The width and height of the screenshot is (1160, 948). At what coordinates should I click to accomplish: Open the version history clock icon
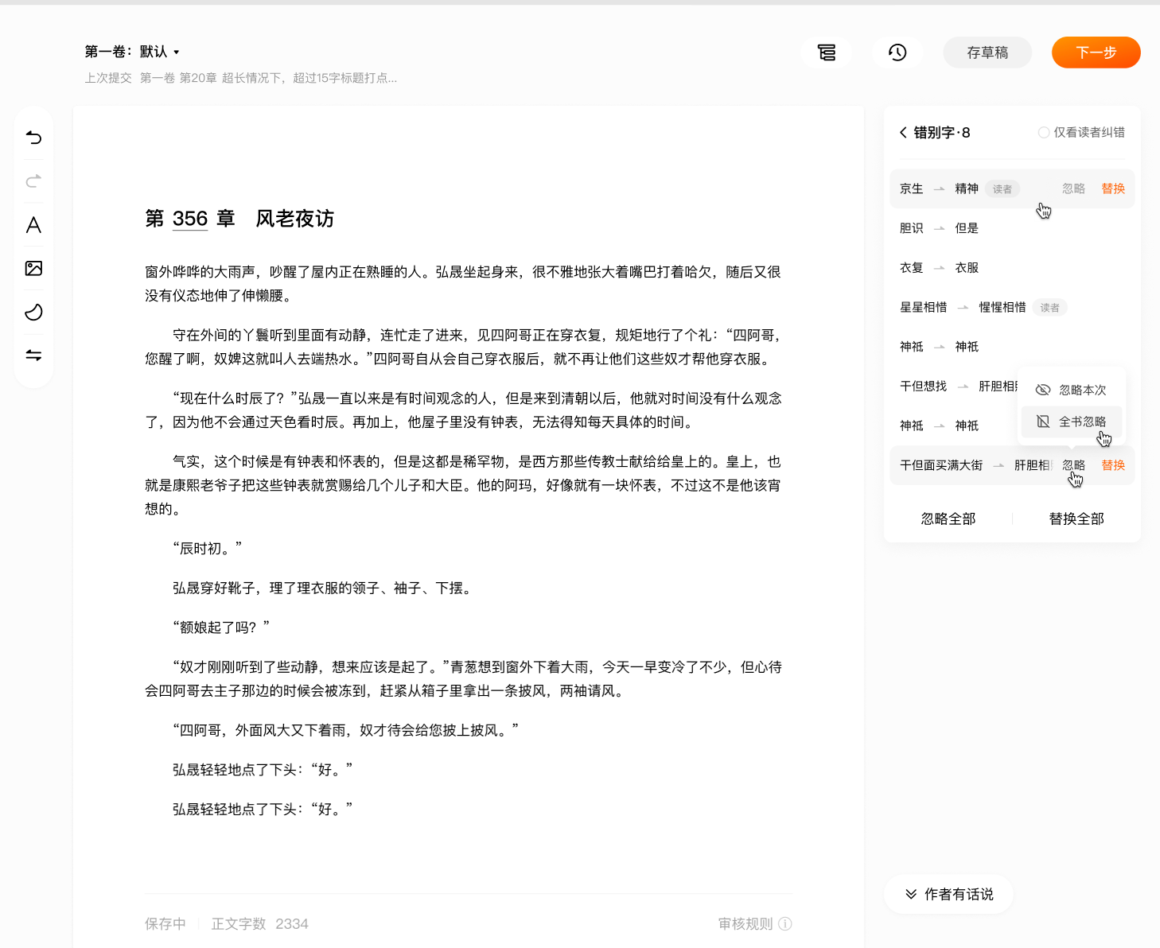point(897,52)
